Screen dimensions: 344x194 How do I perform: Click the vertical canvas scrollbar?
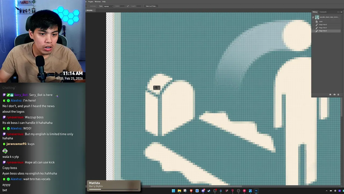point(342,106)
